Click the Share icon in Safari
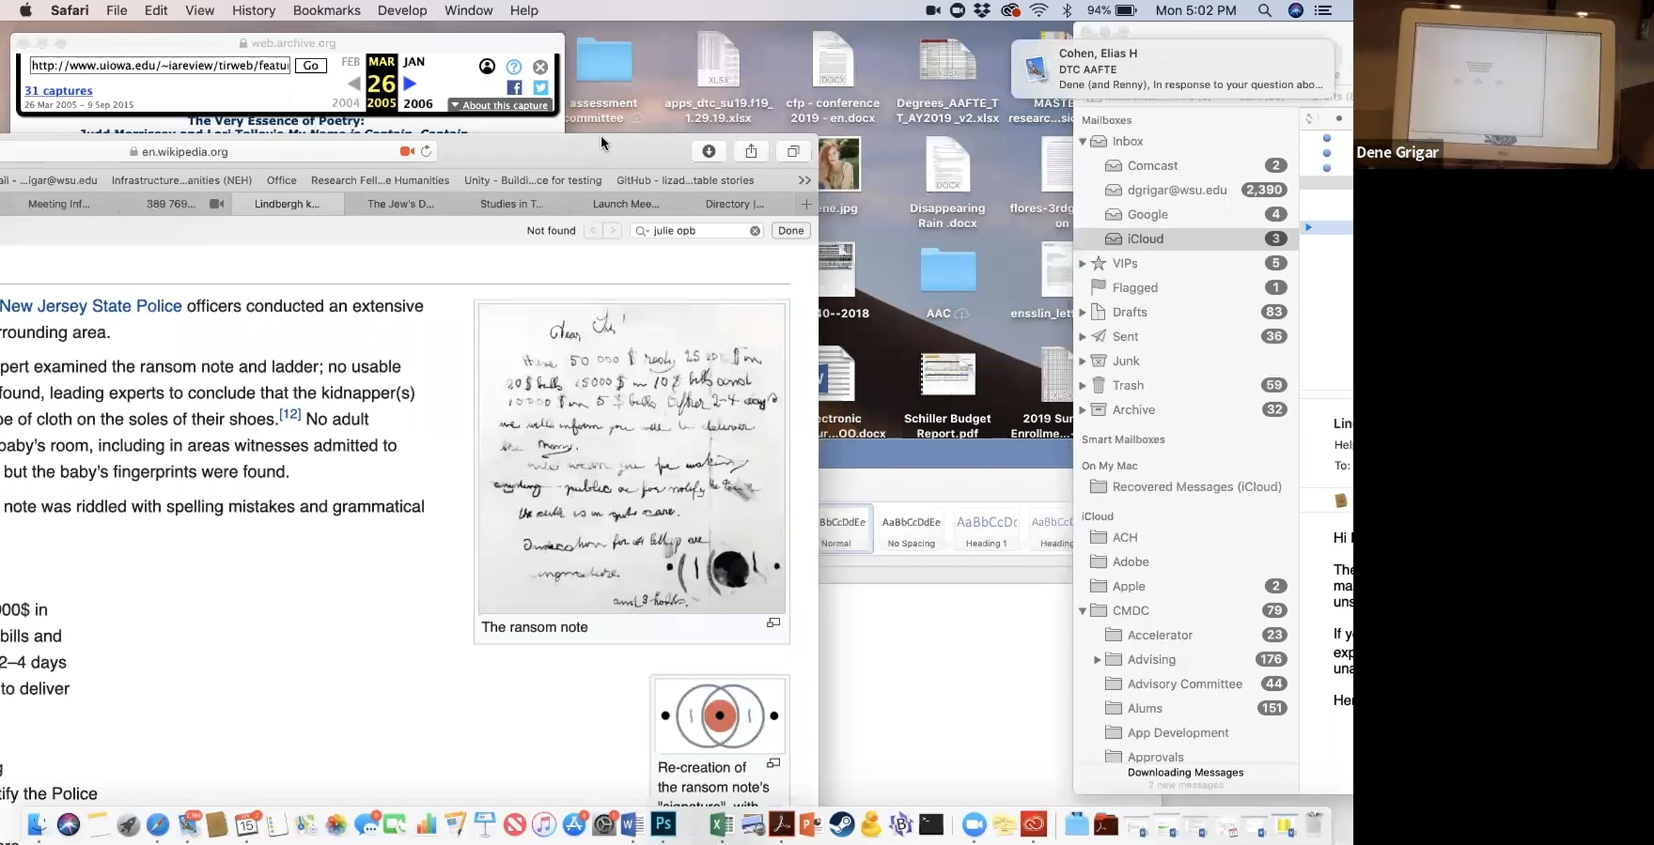The height and width of the screenshot is (845, 1654). point(751,152)
